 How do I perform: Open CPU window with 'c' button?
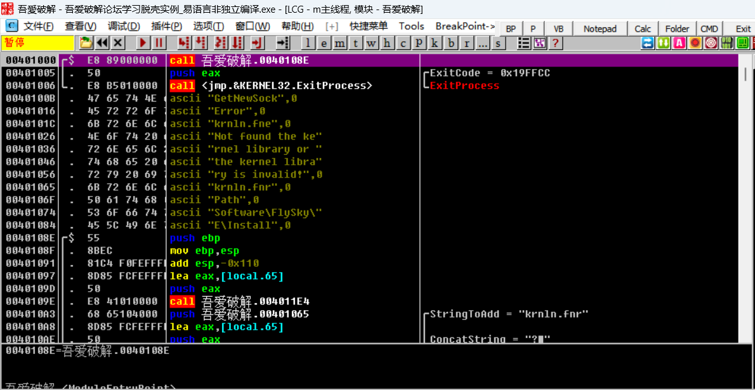pyautogui.click(x=402, y=43)
